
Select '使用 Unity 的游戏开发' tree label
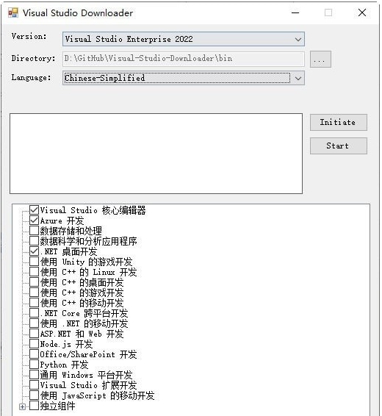86,262
